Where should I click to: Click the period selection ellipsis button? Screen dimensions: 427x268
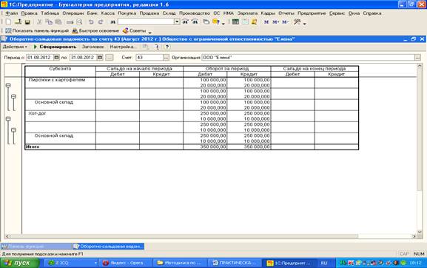coord(110,58)
